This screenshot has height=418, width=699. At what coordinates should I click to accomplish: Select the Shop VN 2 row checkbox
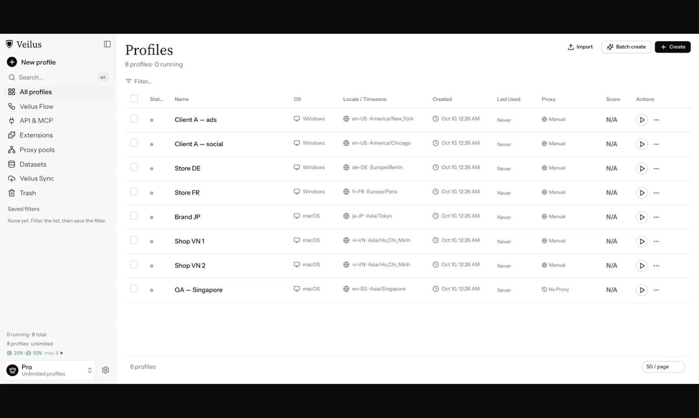pyautogui.click(x=134, y=265)
